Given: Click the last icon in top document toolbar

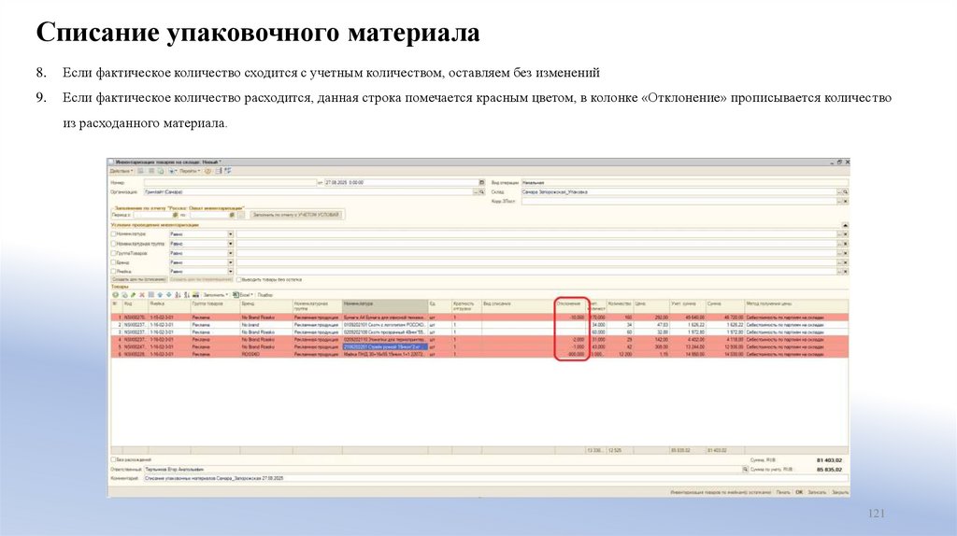Looking at the screenshot, I should click(228, 171).
